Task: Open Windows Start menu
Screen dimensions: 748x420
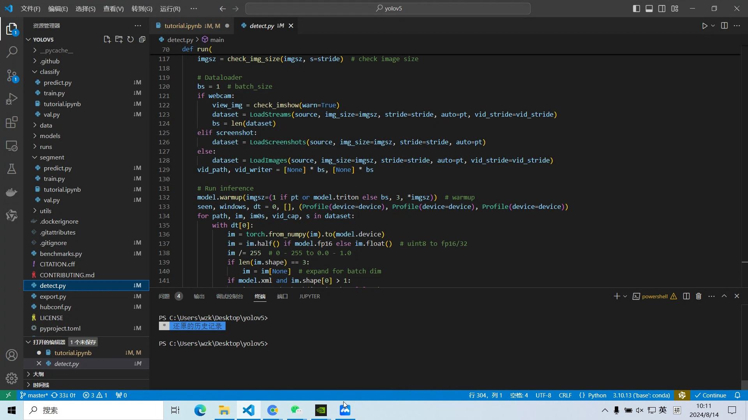Action: 12,410
